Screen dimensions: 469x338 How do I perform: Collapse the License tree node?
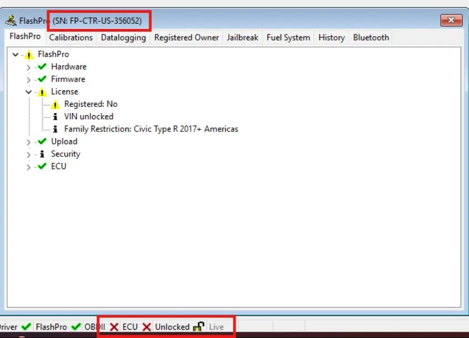point(28,92)
